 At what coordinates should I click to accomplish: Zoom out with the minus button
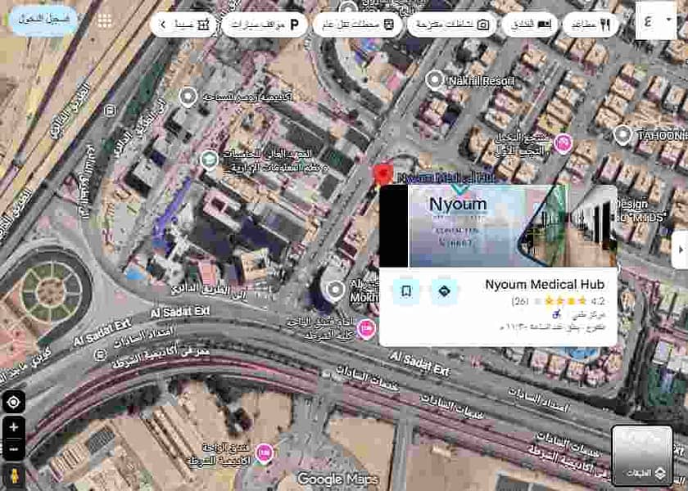click(x=14, y=449)
